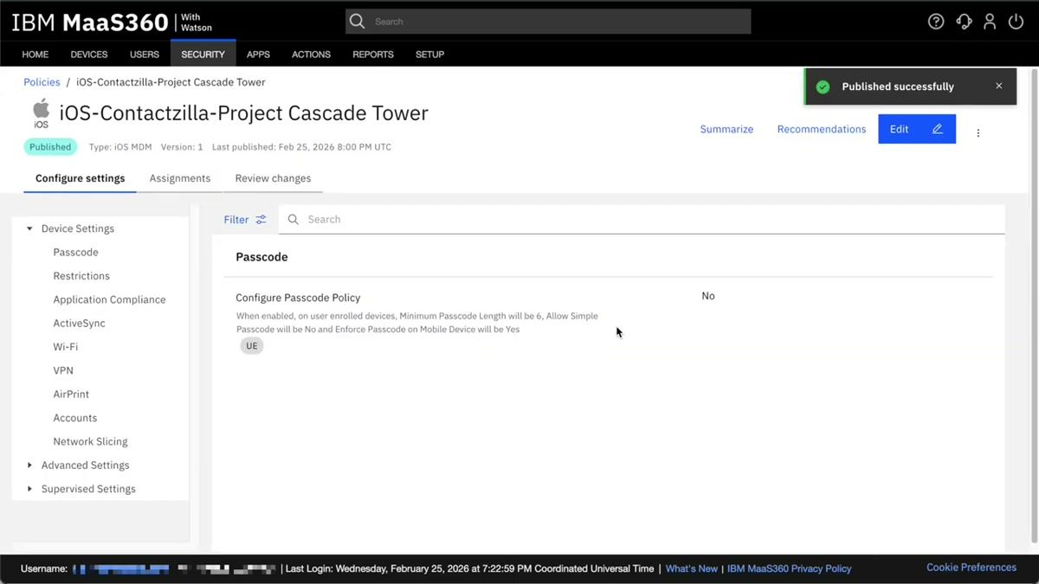Click the What's New link
1039x584 pixels.
[x=691, y=568]
